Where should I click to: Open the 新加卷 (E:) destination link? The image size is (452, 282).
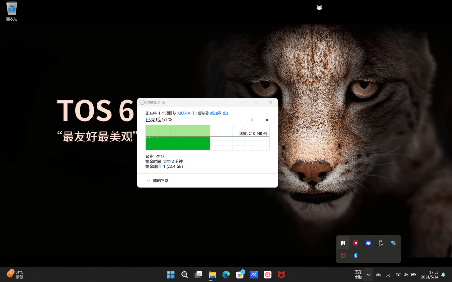[219, 113]
